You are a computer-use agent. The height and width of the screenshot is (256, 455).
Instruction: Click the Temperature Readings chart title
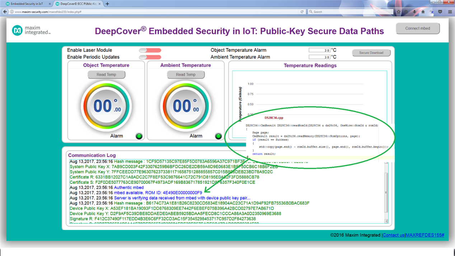point(310,66)
